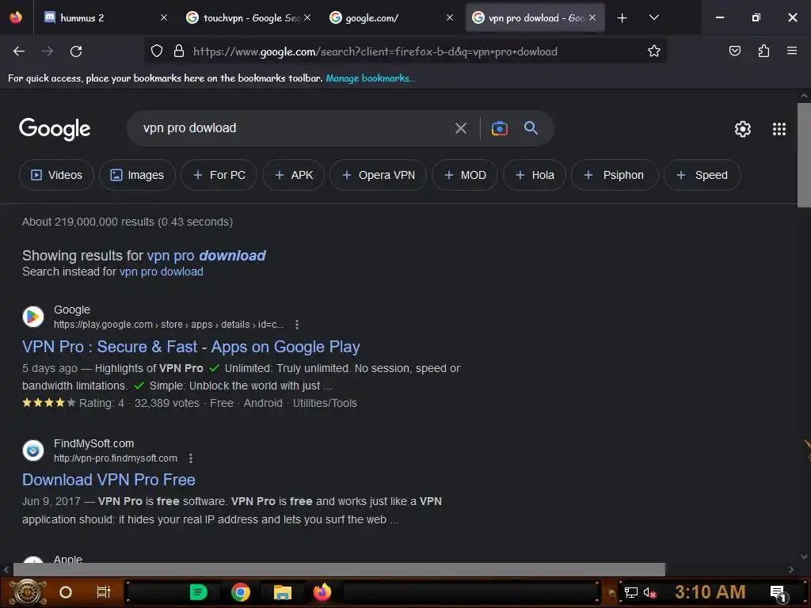This screenshot has height=608, width=811.
Task: Open Google quick settings gear
Action: (x=743, y=129)
